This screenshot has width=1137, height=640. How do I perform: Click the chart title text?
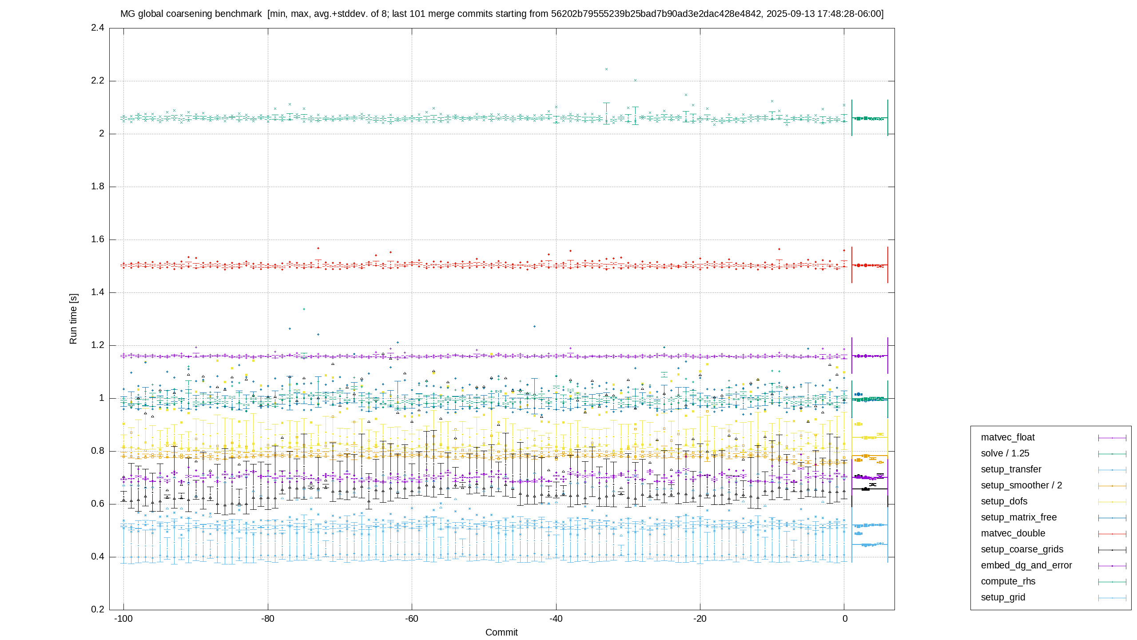pyautogui.click(x=502, y=14)
